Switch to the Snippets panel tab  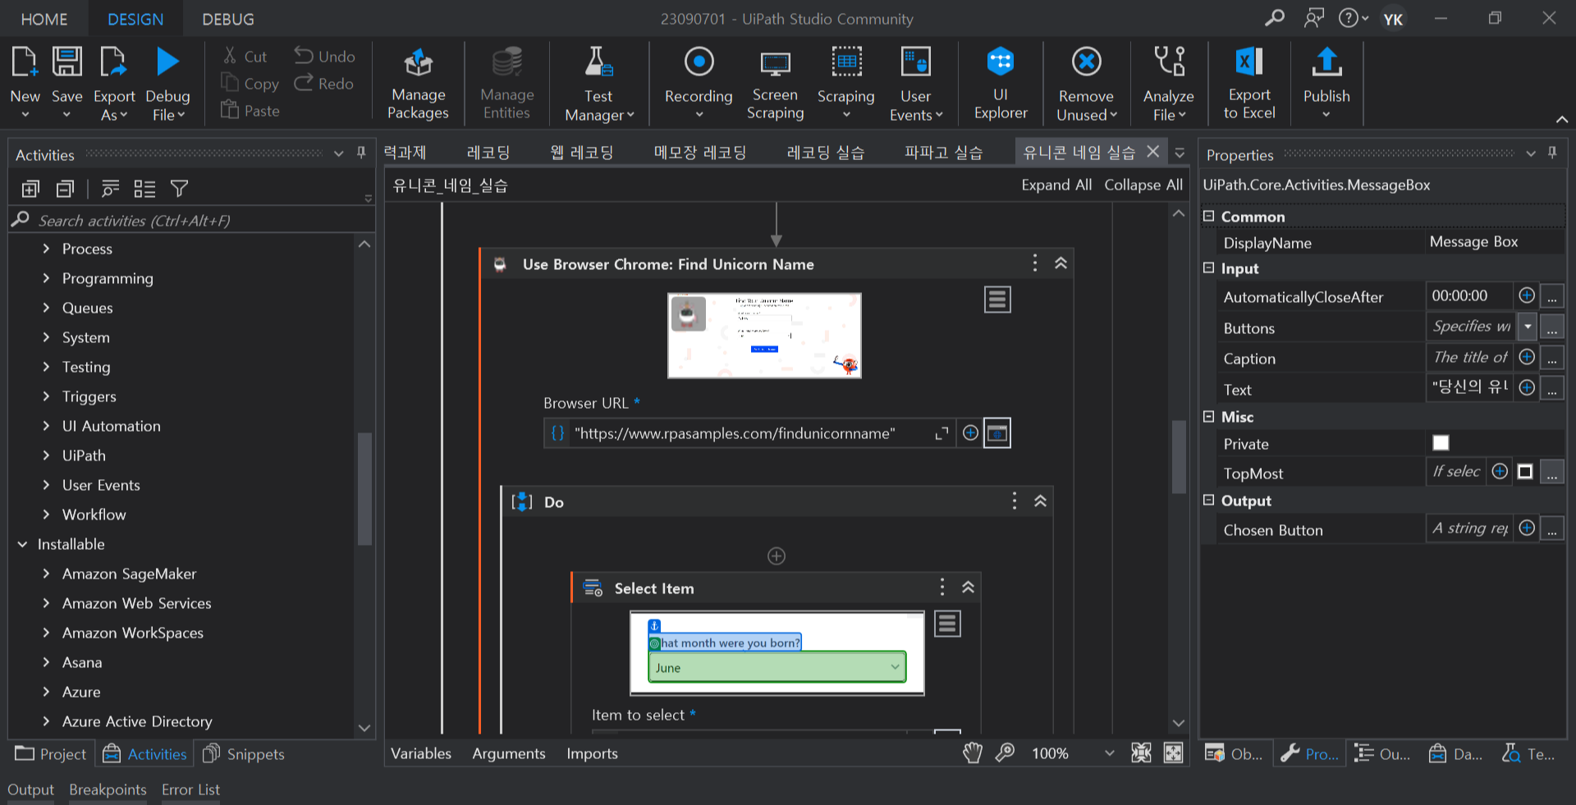244,754
